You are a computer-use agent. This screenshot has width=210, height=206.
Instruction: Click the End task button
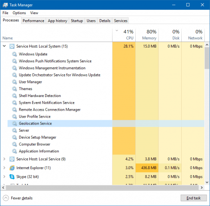[194, 198]
